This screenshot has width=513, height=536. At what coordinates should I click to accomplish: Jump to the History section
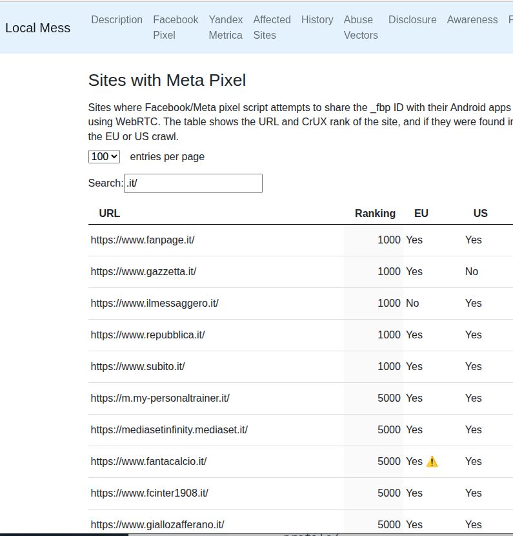[x=317, y=20]
